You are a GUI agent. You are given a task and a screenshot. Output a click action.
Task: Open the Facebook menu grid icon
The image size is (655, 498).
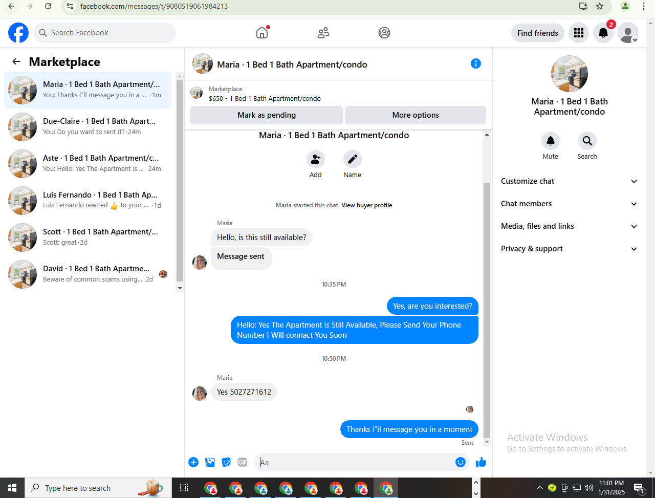click(579, 33)
